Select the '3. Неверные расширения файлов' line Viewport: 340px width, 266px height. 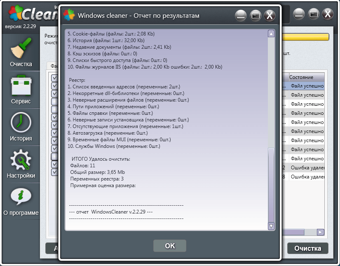[128, 100]
